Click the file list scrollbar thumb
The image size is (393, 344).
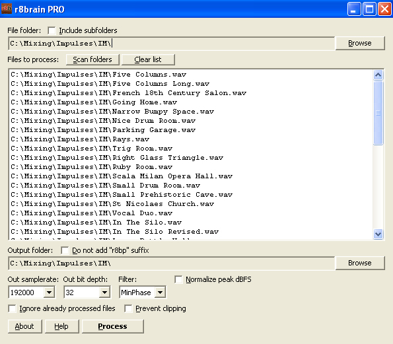[378, 113]
